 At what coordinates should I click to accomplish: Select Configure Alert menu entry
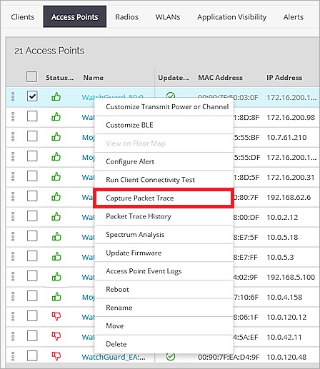click(x=164, y=161)
